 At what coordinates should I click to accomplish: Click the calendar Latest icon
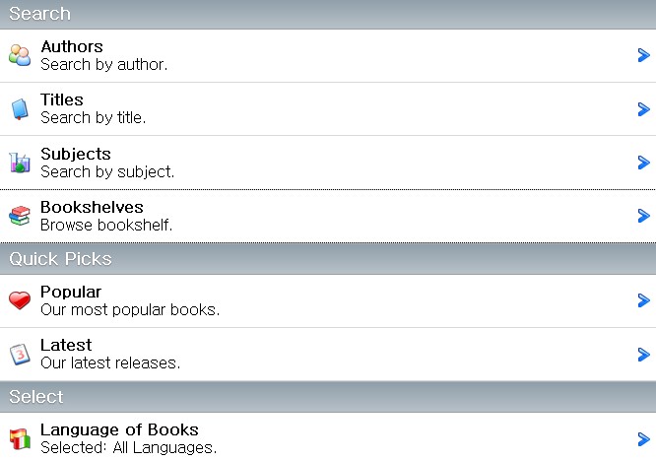point(20,355)
